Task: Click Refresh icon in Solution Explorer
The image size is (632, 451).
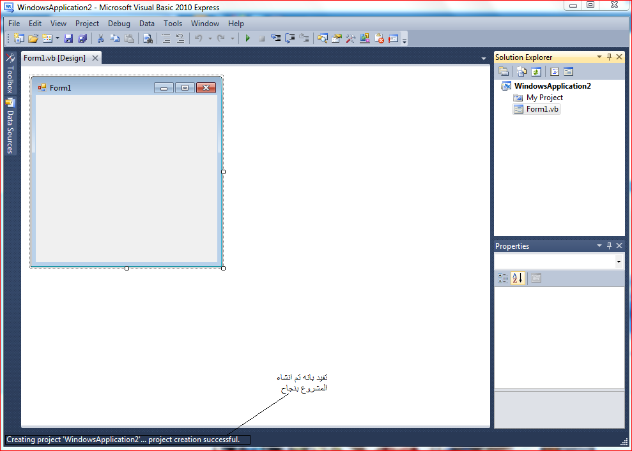Action: tap(536, 71)
